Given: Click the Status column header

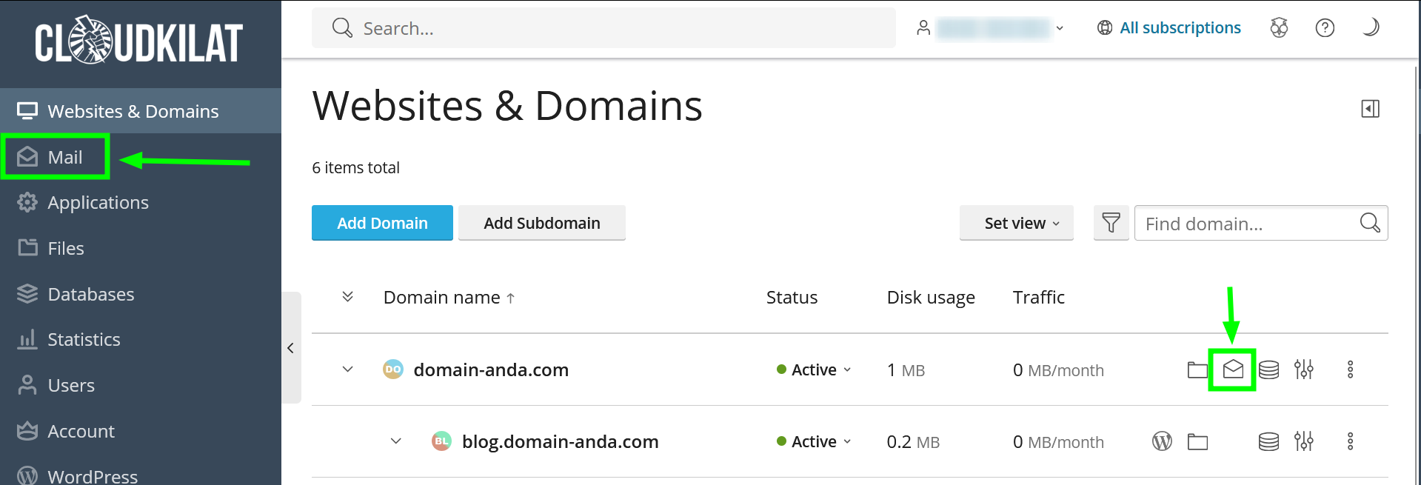Looking at the screenshot, I should click(x=792, y=297).
